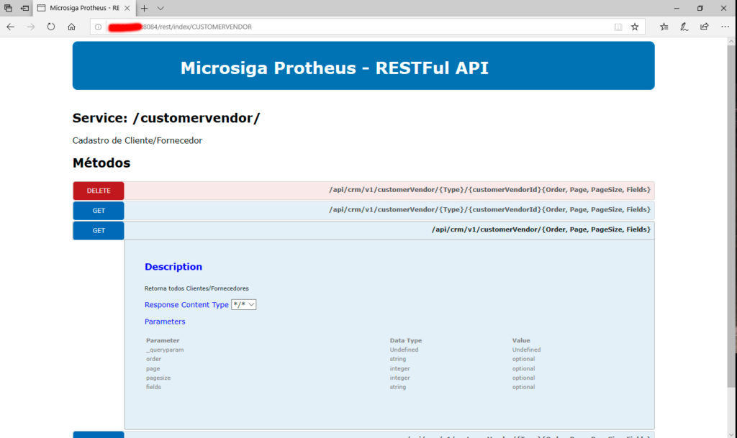Minimize the browser window
The width and height of the screenshot is (737, 438).
[x=677, y=8]
